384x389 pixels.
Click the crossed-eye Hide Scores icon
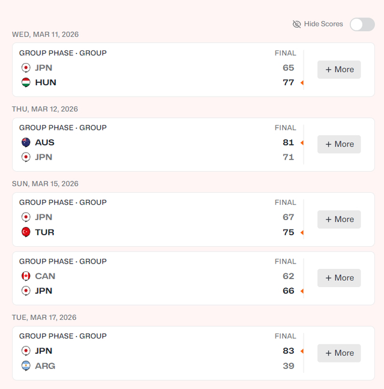click(296, 24)
